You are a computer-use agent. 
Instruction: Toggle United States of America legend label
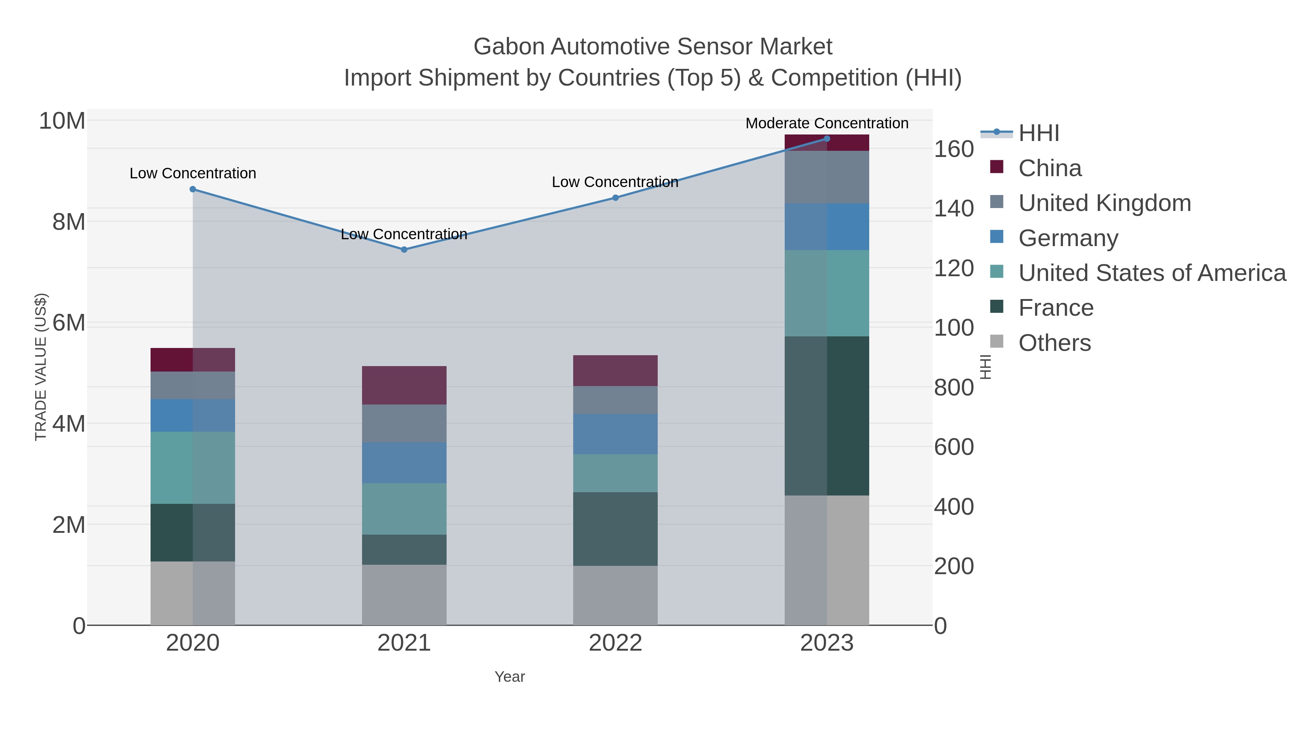[x=1153, y=273]
